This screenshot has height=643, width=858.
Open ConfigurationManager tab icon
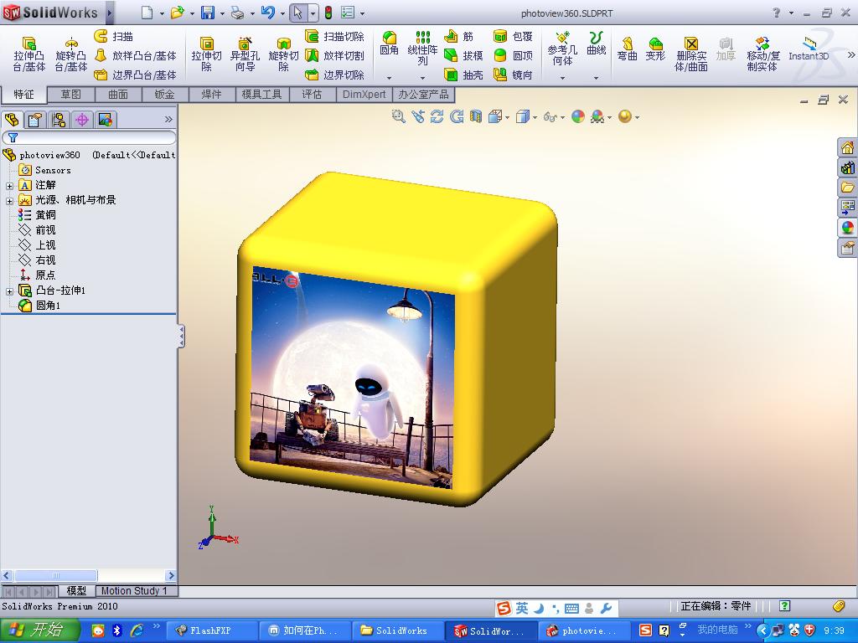point(59,119)
